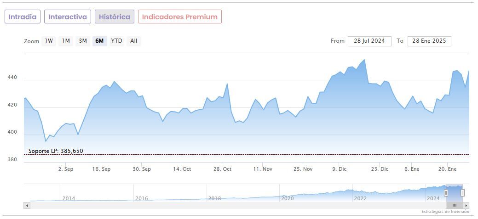Grab the left navigator range handle
This screenshot has width=478, height=219.
point(446,193)
